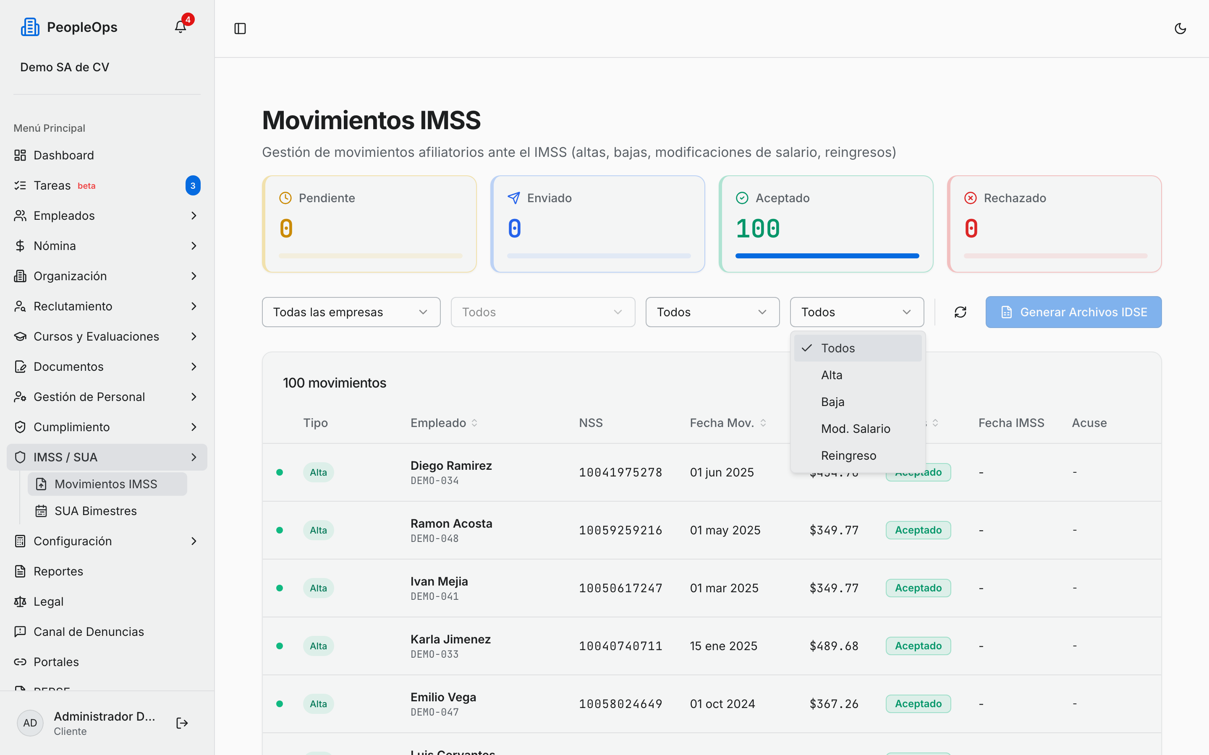This screenshot has width=1209, height=755.
Task: Toggle the sidebar panel icon
Action: 240,29
